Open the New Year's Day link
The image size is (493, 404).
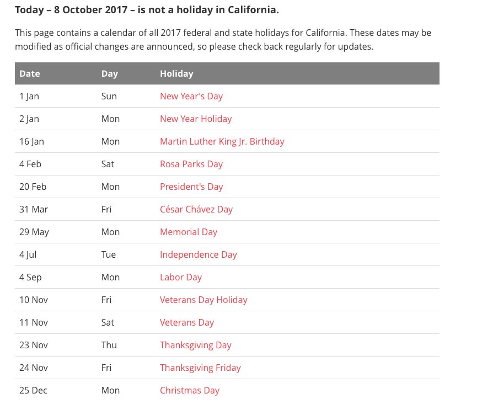[191, 96]
